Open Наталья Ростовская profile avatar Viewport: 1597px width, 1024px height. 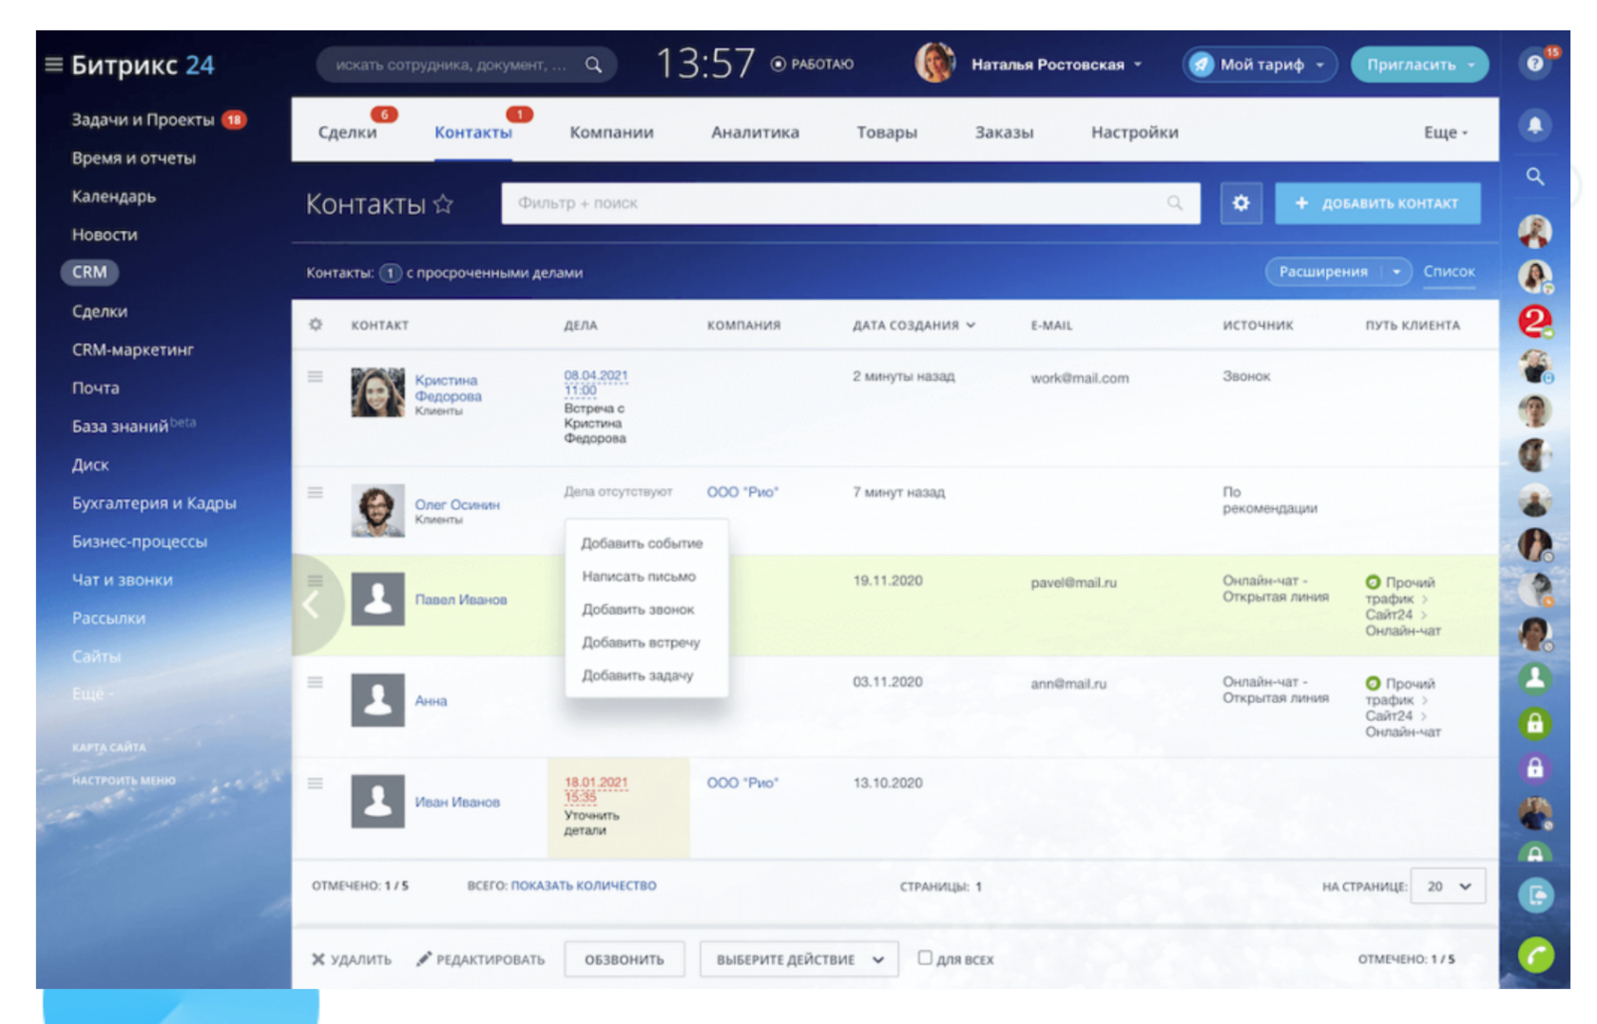pyautogui.click(x=934, y=64)
